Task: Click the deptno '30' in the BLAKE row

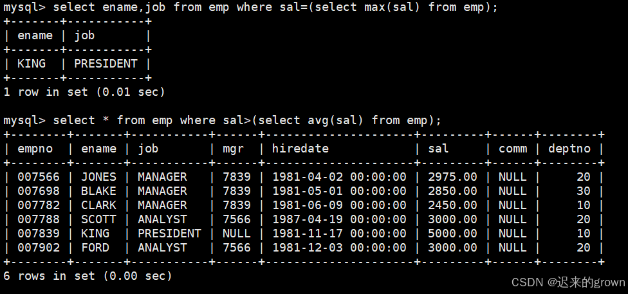Action: click(584, 191)
